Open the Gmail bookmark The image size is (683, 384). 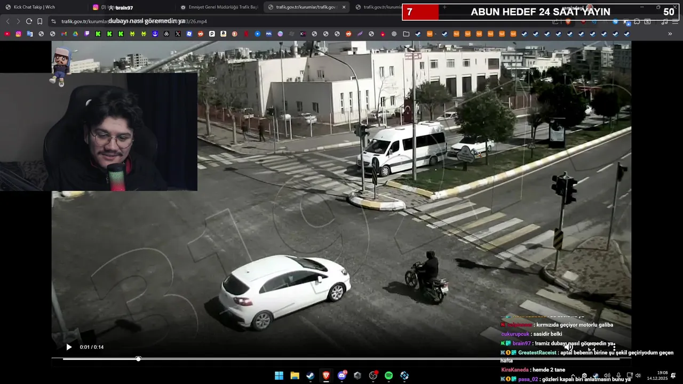click(63, 34)
